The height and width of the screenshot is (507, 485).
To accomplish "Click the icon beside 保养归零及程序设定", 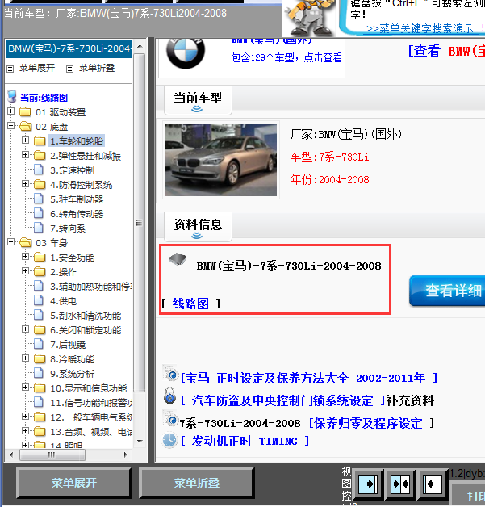I will (170, 419).
